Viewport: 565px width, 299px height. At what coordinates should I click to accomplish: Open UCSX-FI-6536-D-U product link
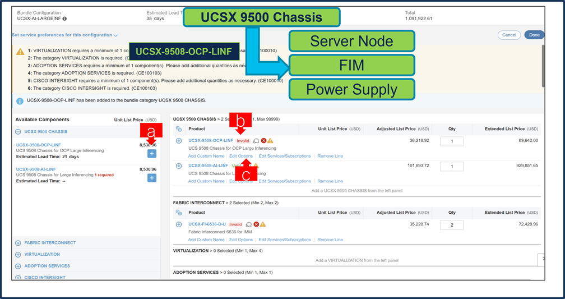click(207, 224)
